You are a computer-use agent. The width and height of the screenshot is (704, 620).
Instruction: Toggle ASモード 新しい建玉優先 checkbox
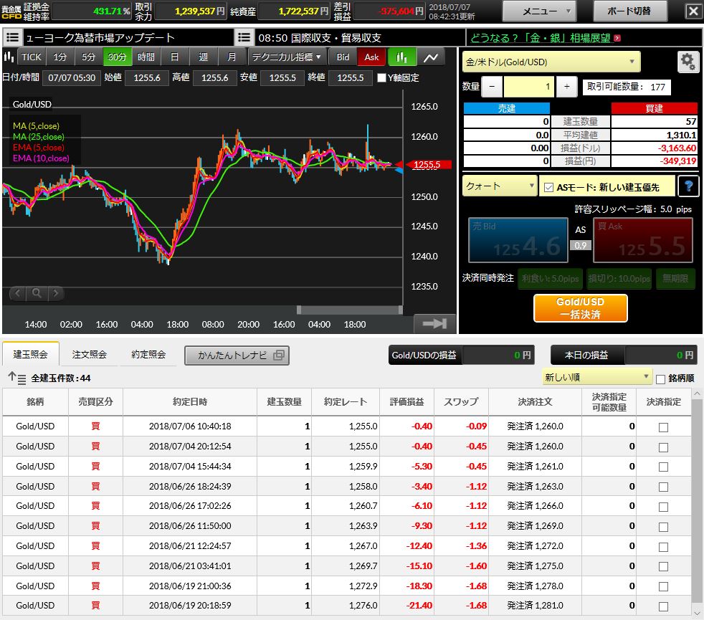pos(548,188)
